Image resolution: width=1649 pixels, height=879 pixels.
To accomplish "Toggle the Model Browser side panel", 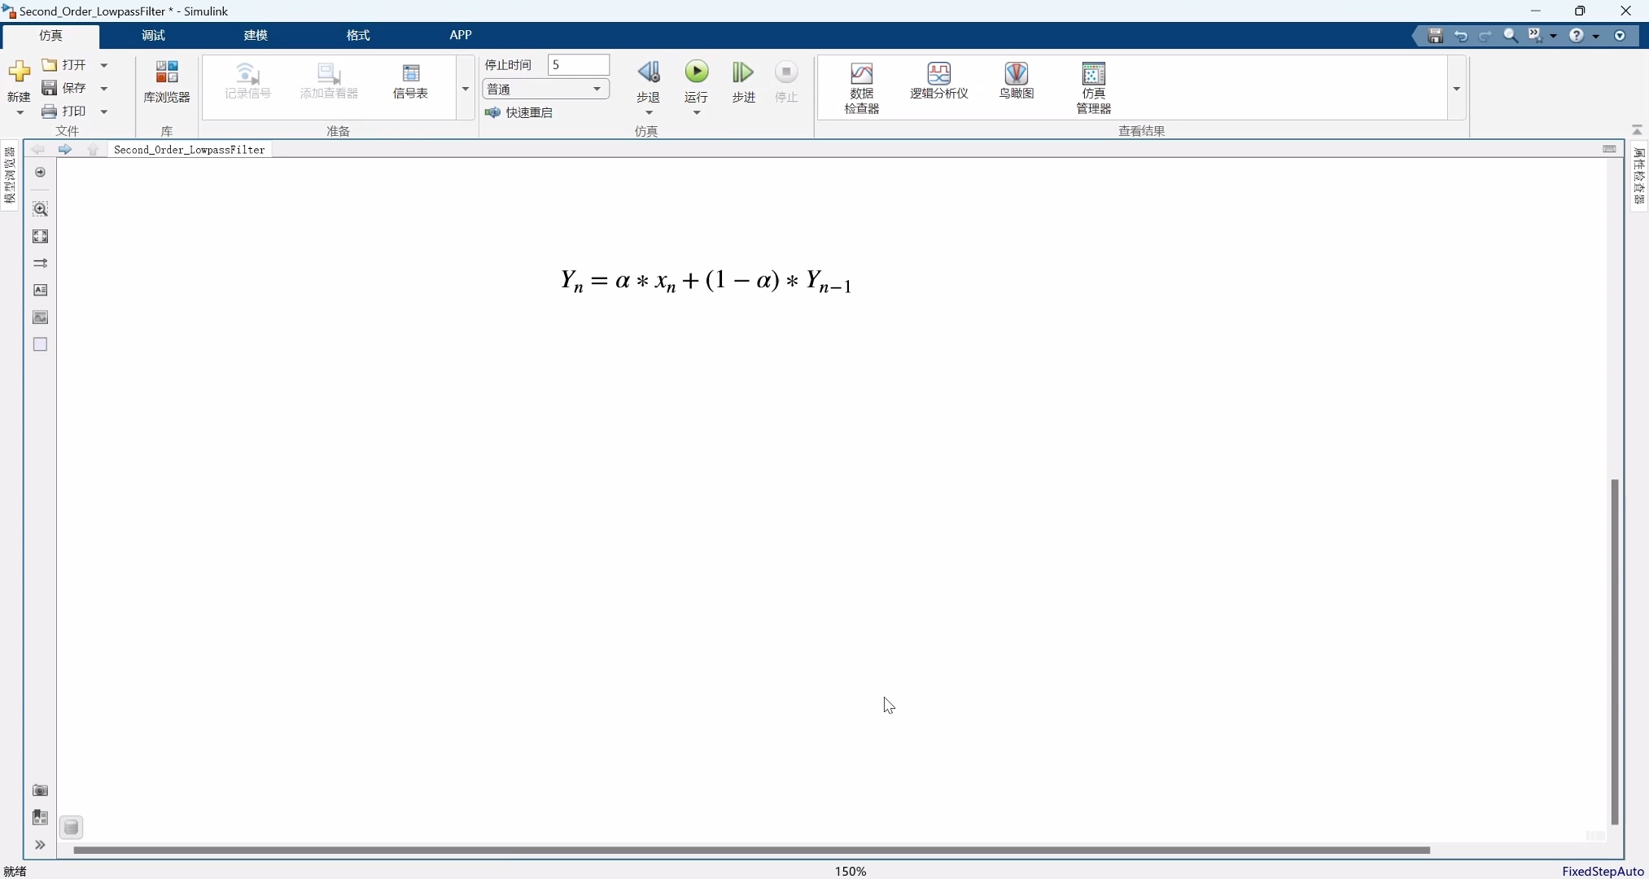I will [x=10, y=175].
